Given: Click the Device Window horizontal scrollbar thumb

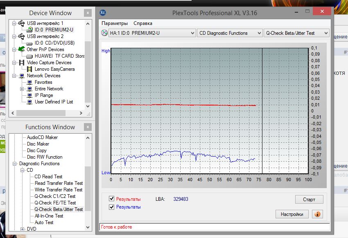Looking at the screenshot, I should 41,113.
